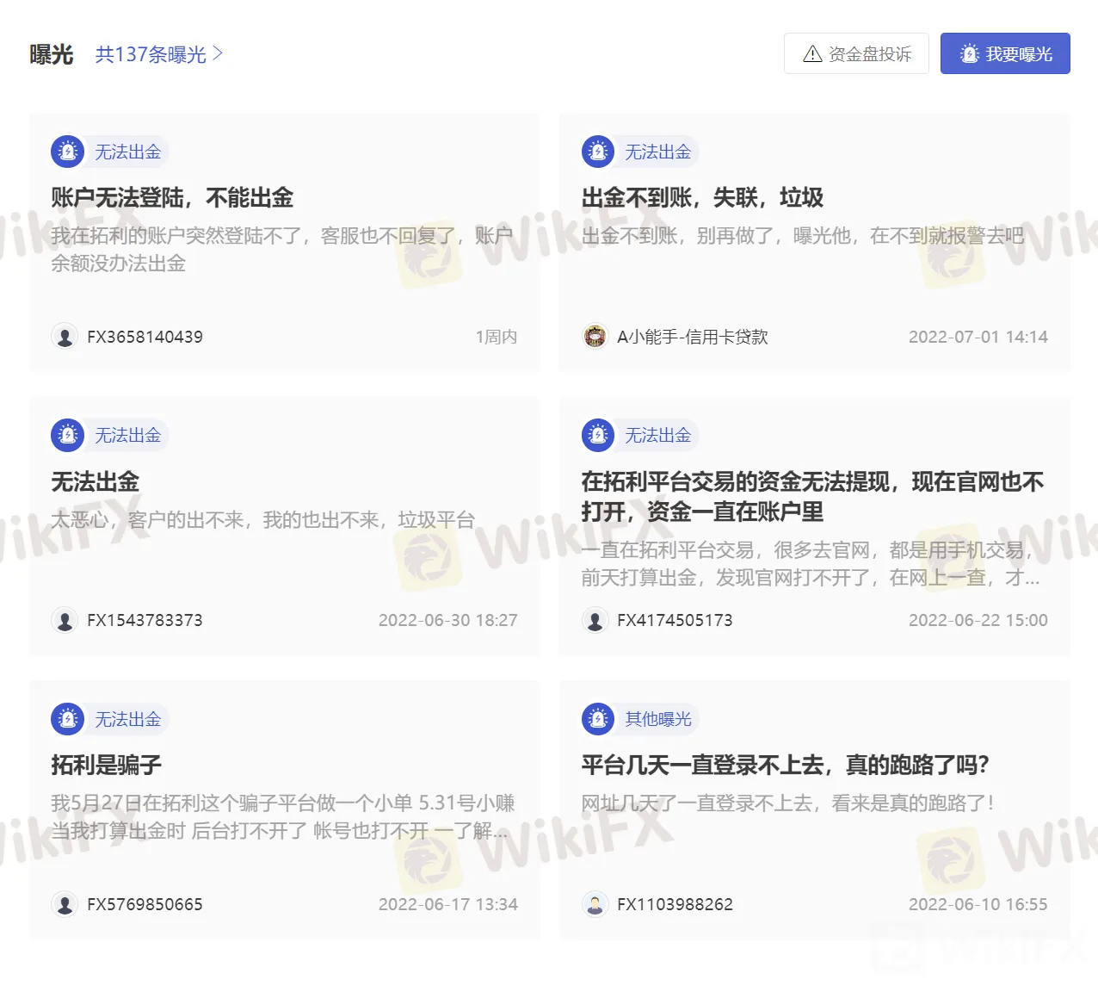1098x992 pixels.
Task: Open the 共137条曝光 link
Action: pos(151,55)
